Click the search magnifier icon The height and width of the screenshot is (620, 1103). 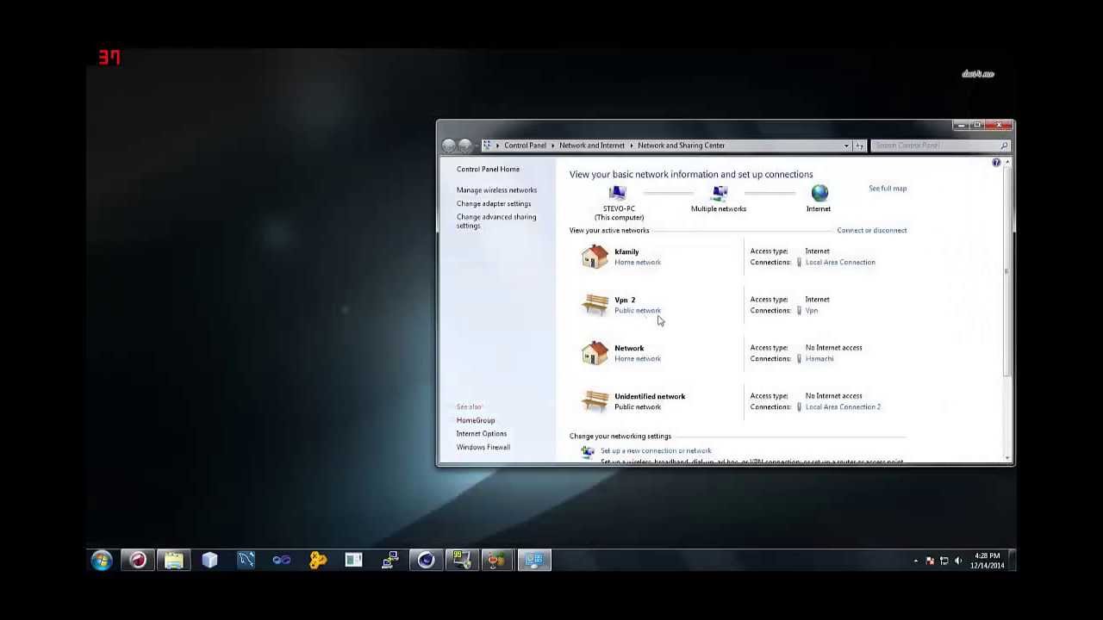tap(1004, 146)
